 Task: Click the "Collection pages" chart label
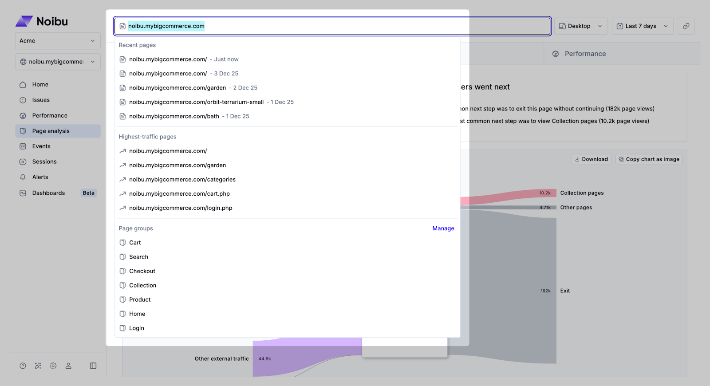pos(582,193)
